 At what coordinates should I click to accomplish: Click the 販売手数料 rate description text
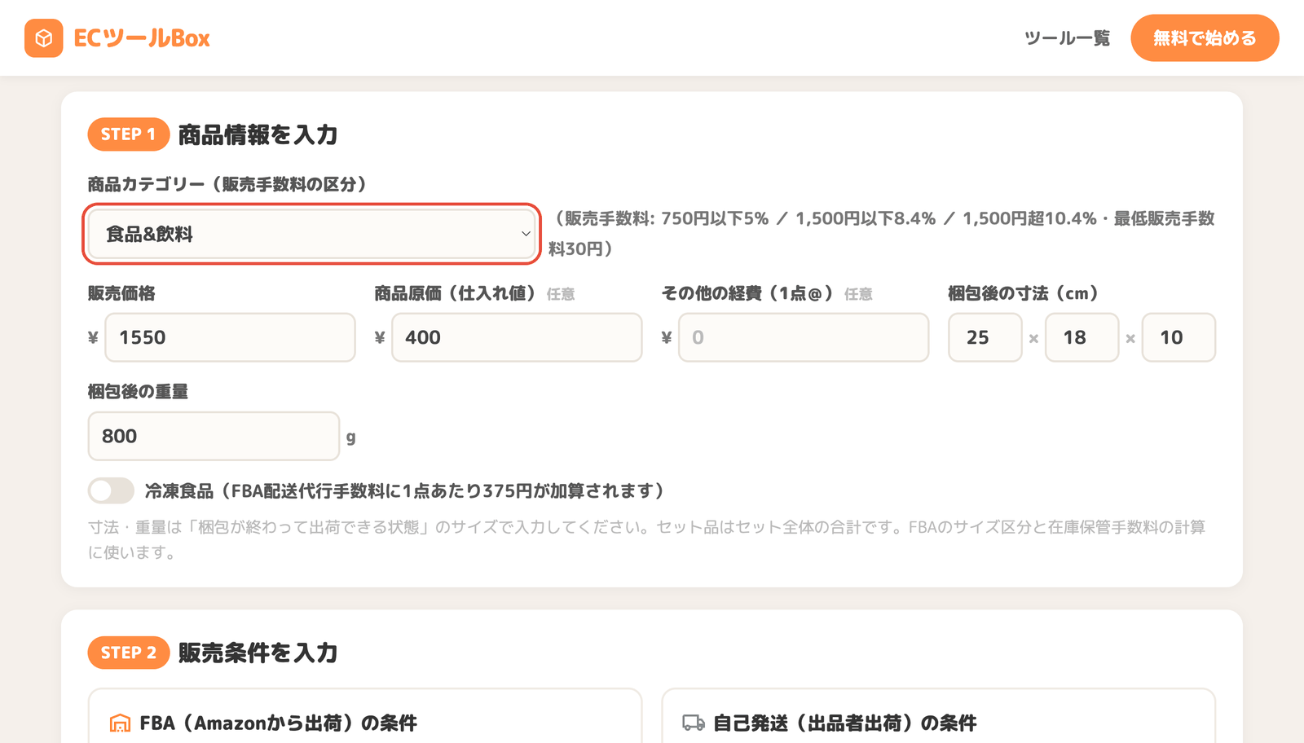click(x=882, y=233)
